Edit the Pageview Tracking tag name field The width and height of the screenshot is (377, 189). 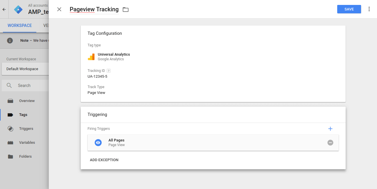94,9
